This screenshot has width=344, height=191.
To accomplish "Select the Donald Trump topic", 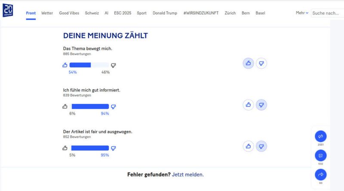I will click(165, 13).
